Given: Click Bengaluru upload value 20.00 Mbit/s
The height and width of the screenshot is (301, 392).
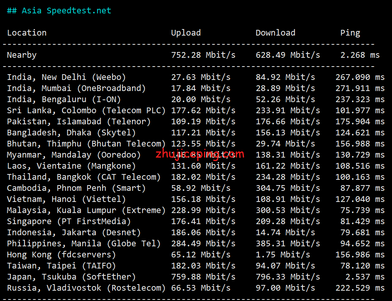Looking at the screenshot, I should tap(201, 99).
